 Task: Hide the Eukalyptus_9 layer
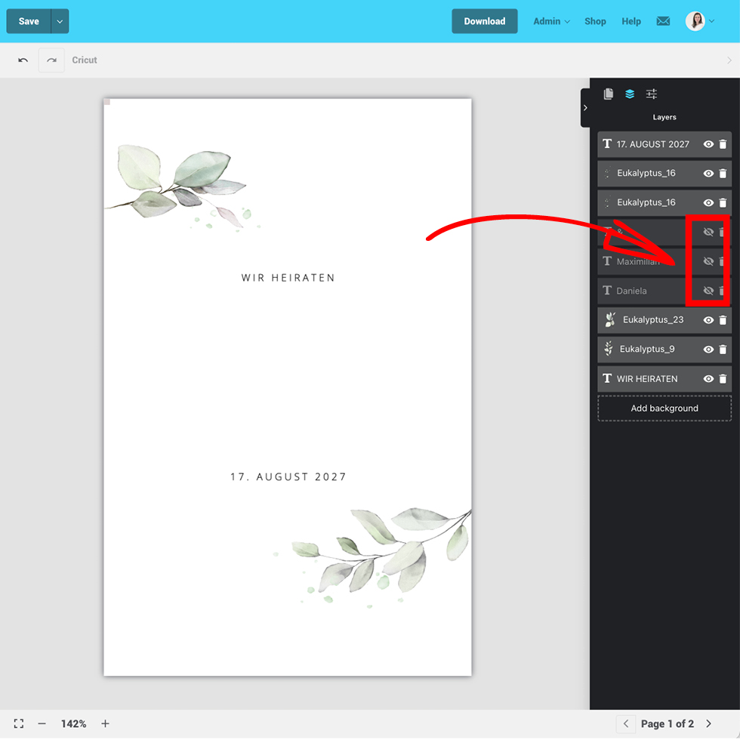point(708,350)
